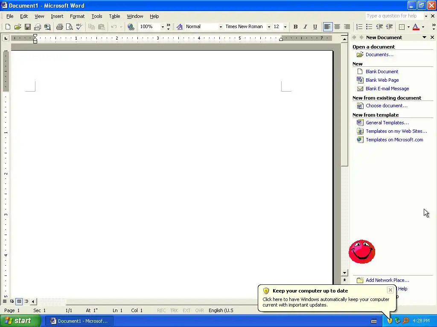Switch to Outline View icon
The width and height of the screenshot is (437, 327).
coord(26,301)
